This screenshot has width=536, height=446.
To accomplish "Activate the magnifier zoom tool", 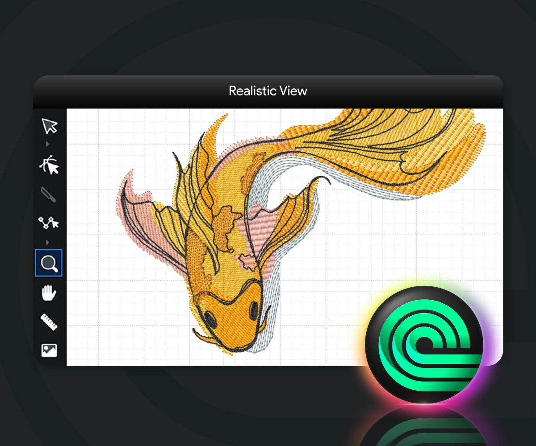I will (49, 263).
